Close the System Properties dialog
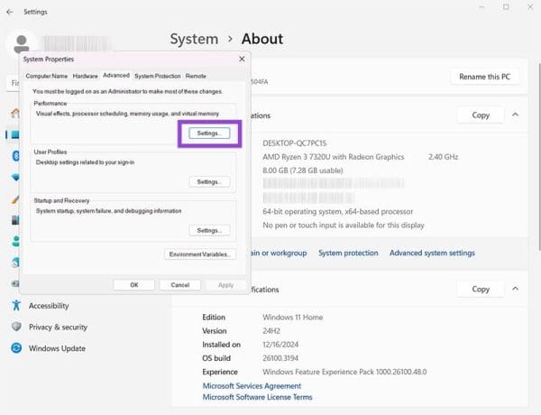Viewport: 541px width, 415px height. pyautogui.click(x=241, y=59)
